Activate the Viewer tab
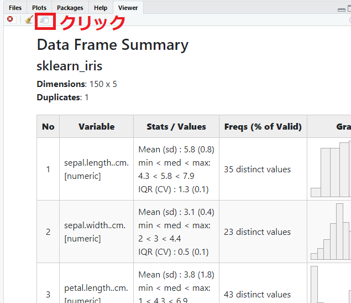 pyautogui.click(x=128, y=8)
